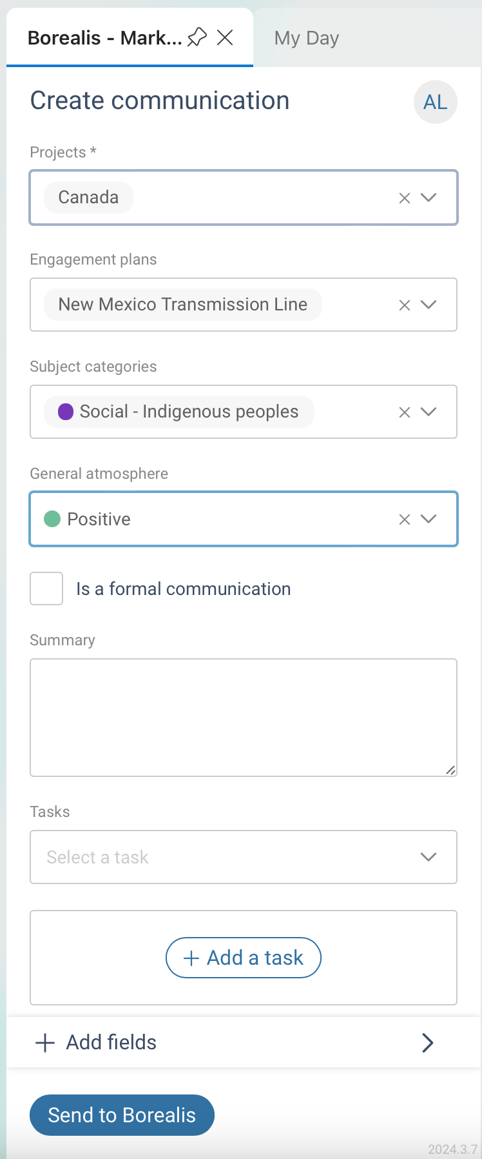
Task: Click the AL avatar icon
Action: pyautogui.click(x=435, y=102)
